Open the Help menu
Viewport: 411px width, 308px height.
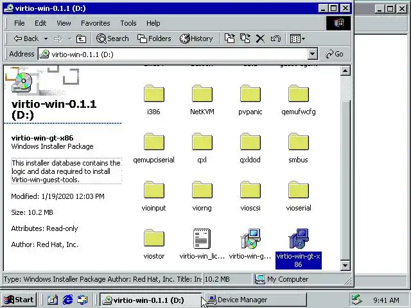(x=153, y=23)
